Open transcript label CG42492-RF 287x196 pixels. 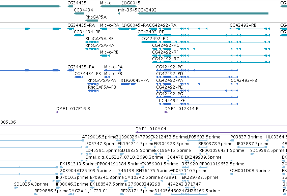165,52
